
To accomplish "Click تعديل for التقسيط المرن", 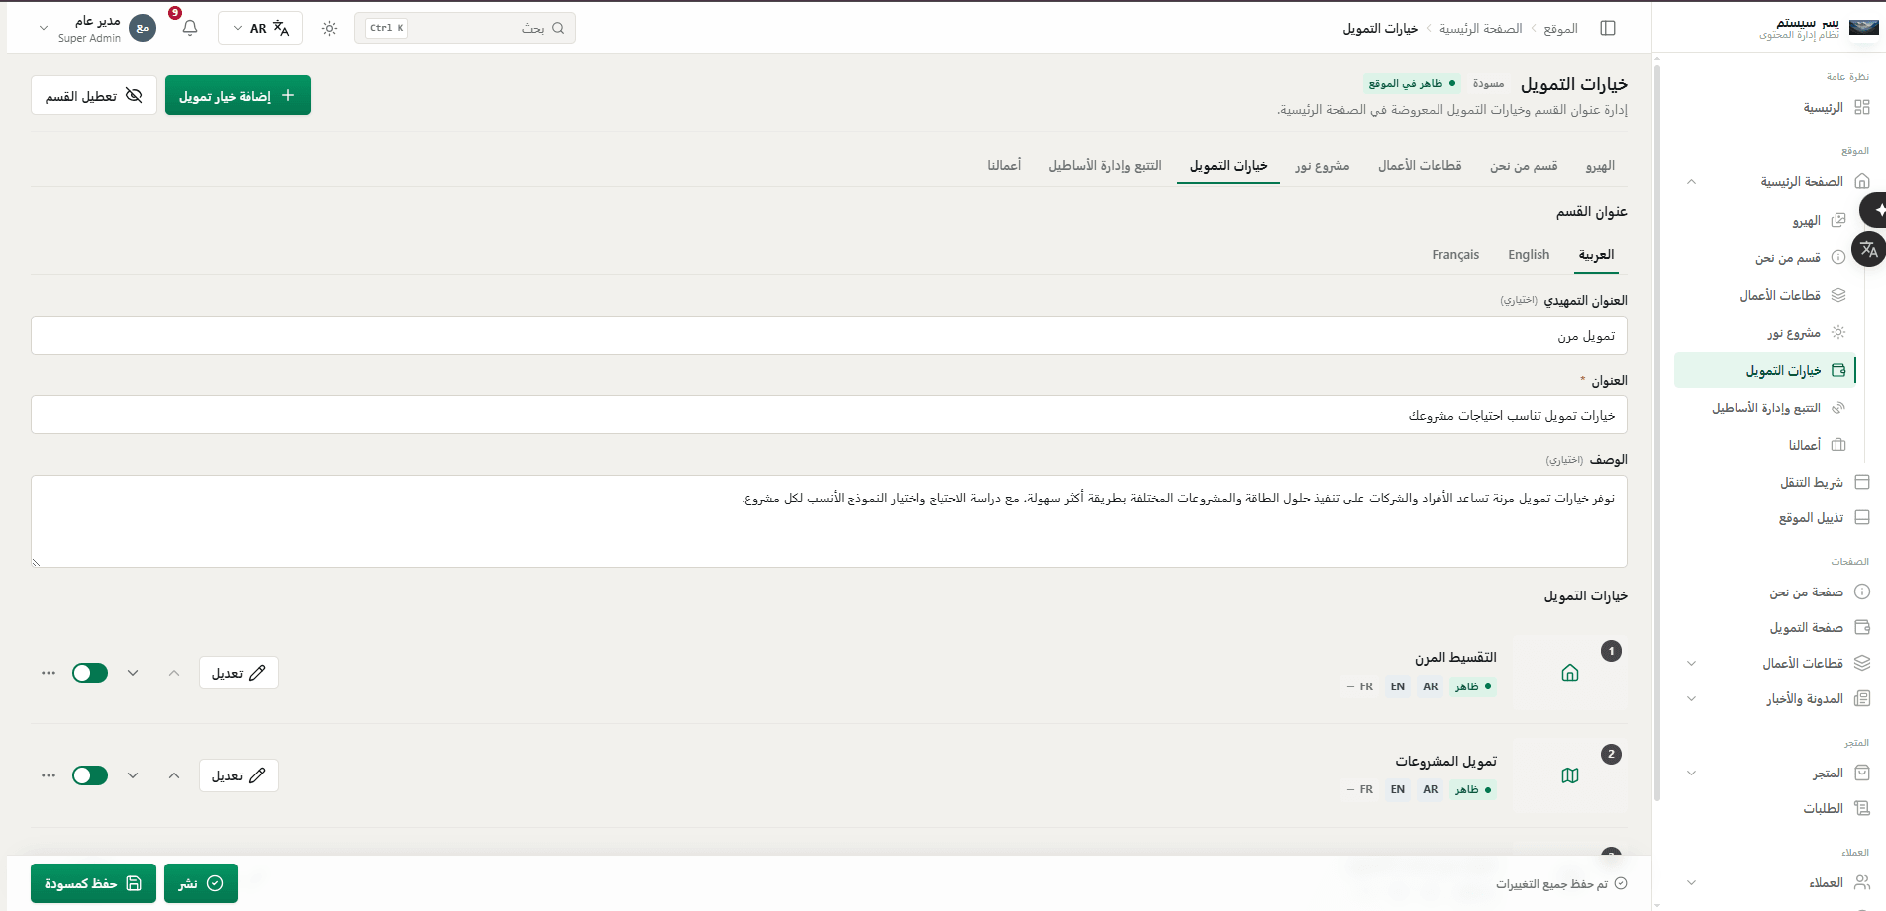I will click(x=239, y=673).
